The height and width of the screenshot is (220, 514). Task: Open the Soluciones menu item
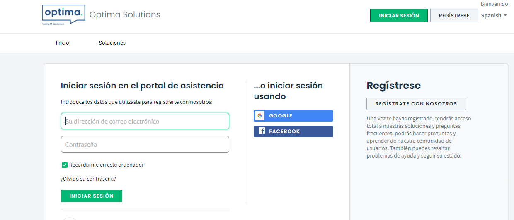click(x=112, y=43)
